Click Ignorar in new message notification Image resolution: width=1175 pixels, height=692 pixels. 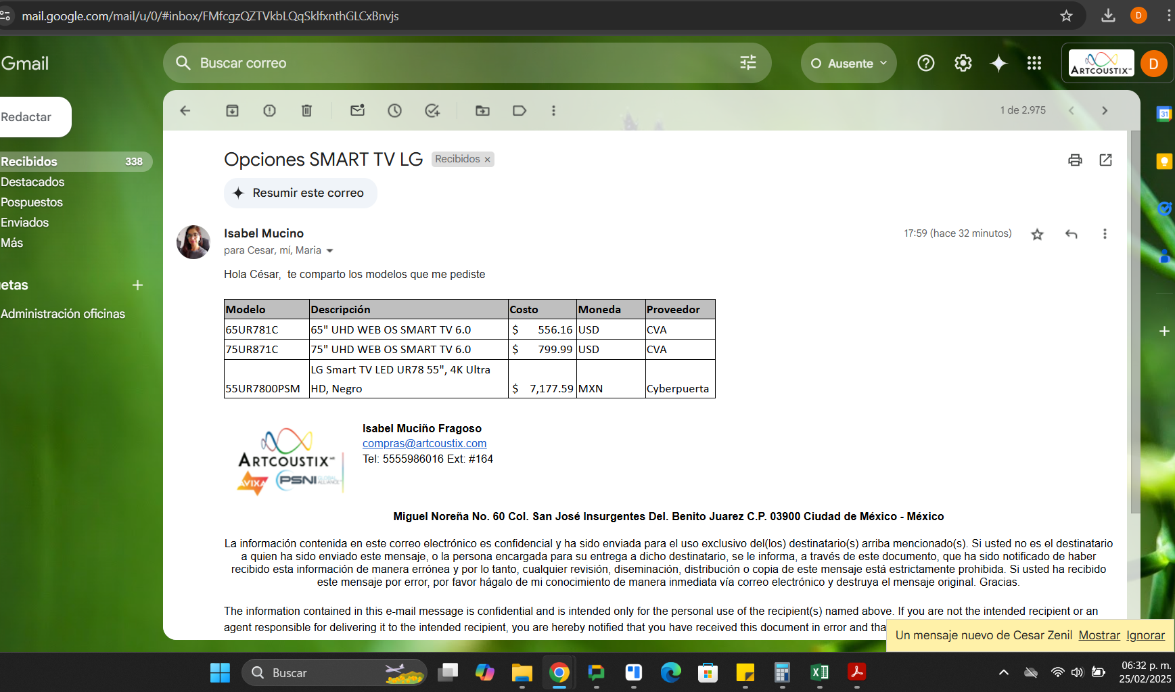[x=1145, y=635]
